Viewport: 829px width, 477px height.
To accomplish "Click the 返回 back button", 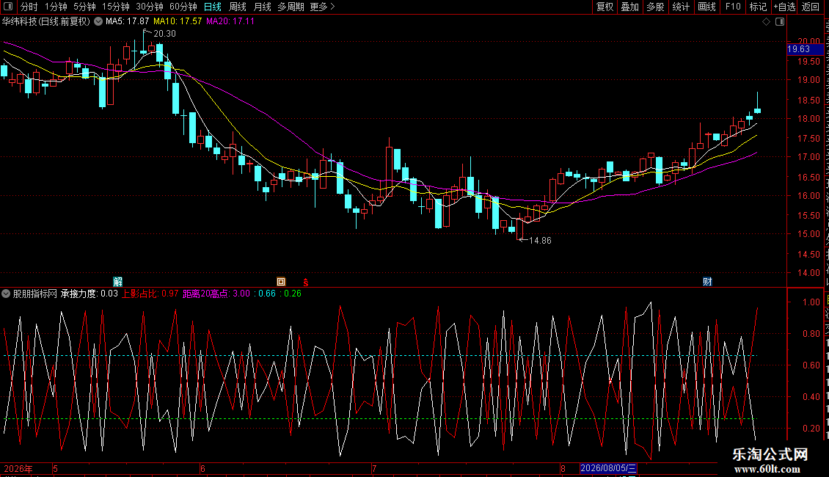I will click(810, 7).
